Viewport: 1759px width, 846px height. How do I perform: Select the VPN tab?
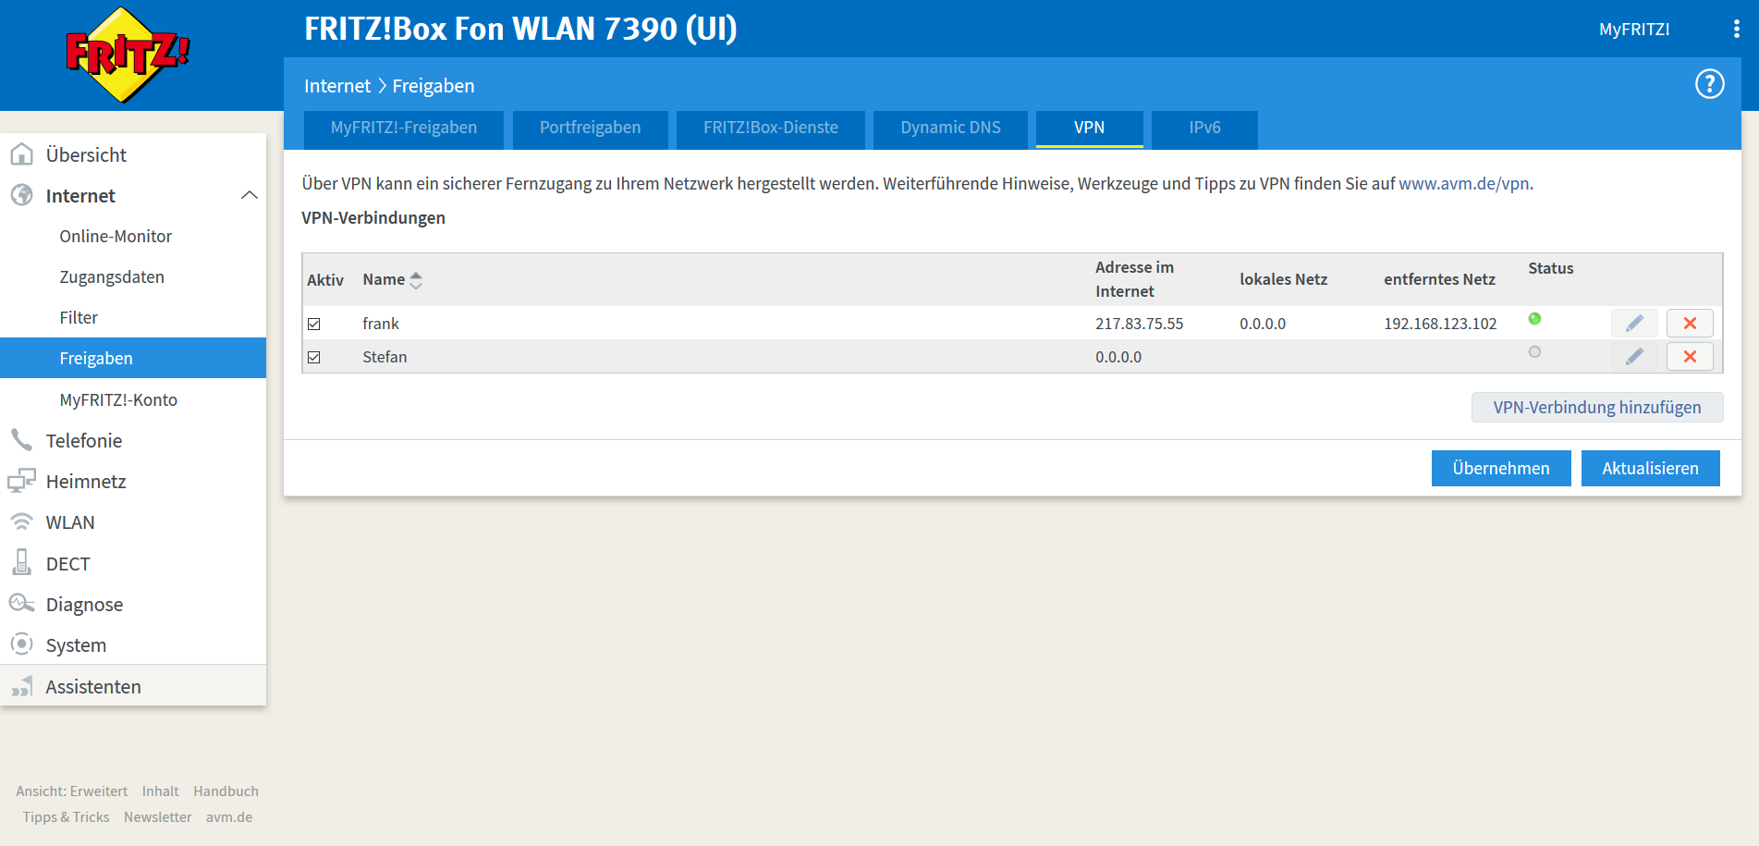click(x=1089, y=129)
